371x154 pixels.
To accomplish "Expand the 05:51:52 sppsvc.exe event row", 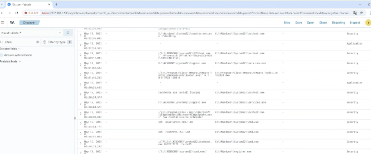I will [x=80, y=64].
